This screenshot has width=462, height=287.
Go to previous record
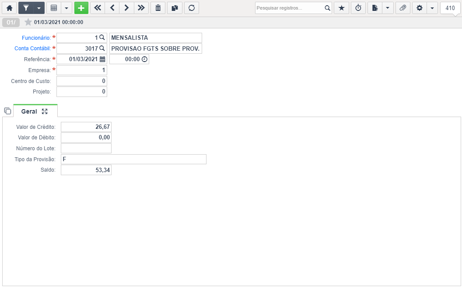pos(112,8)
